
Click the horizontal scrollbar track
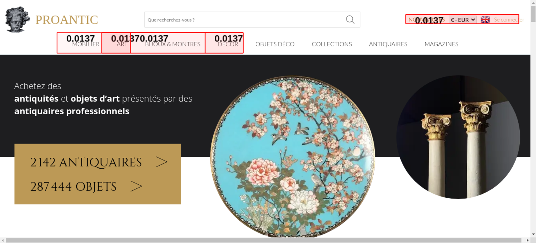(x=263, y=240)
